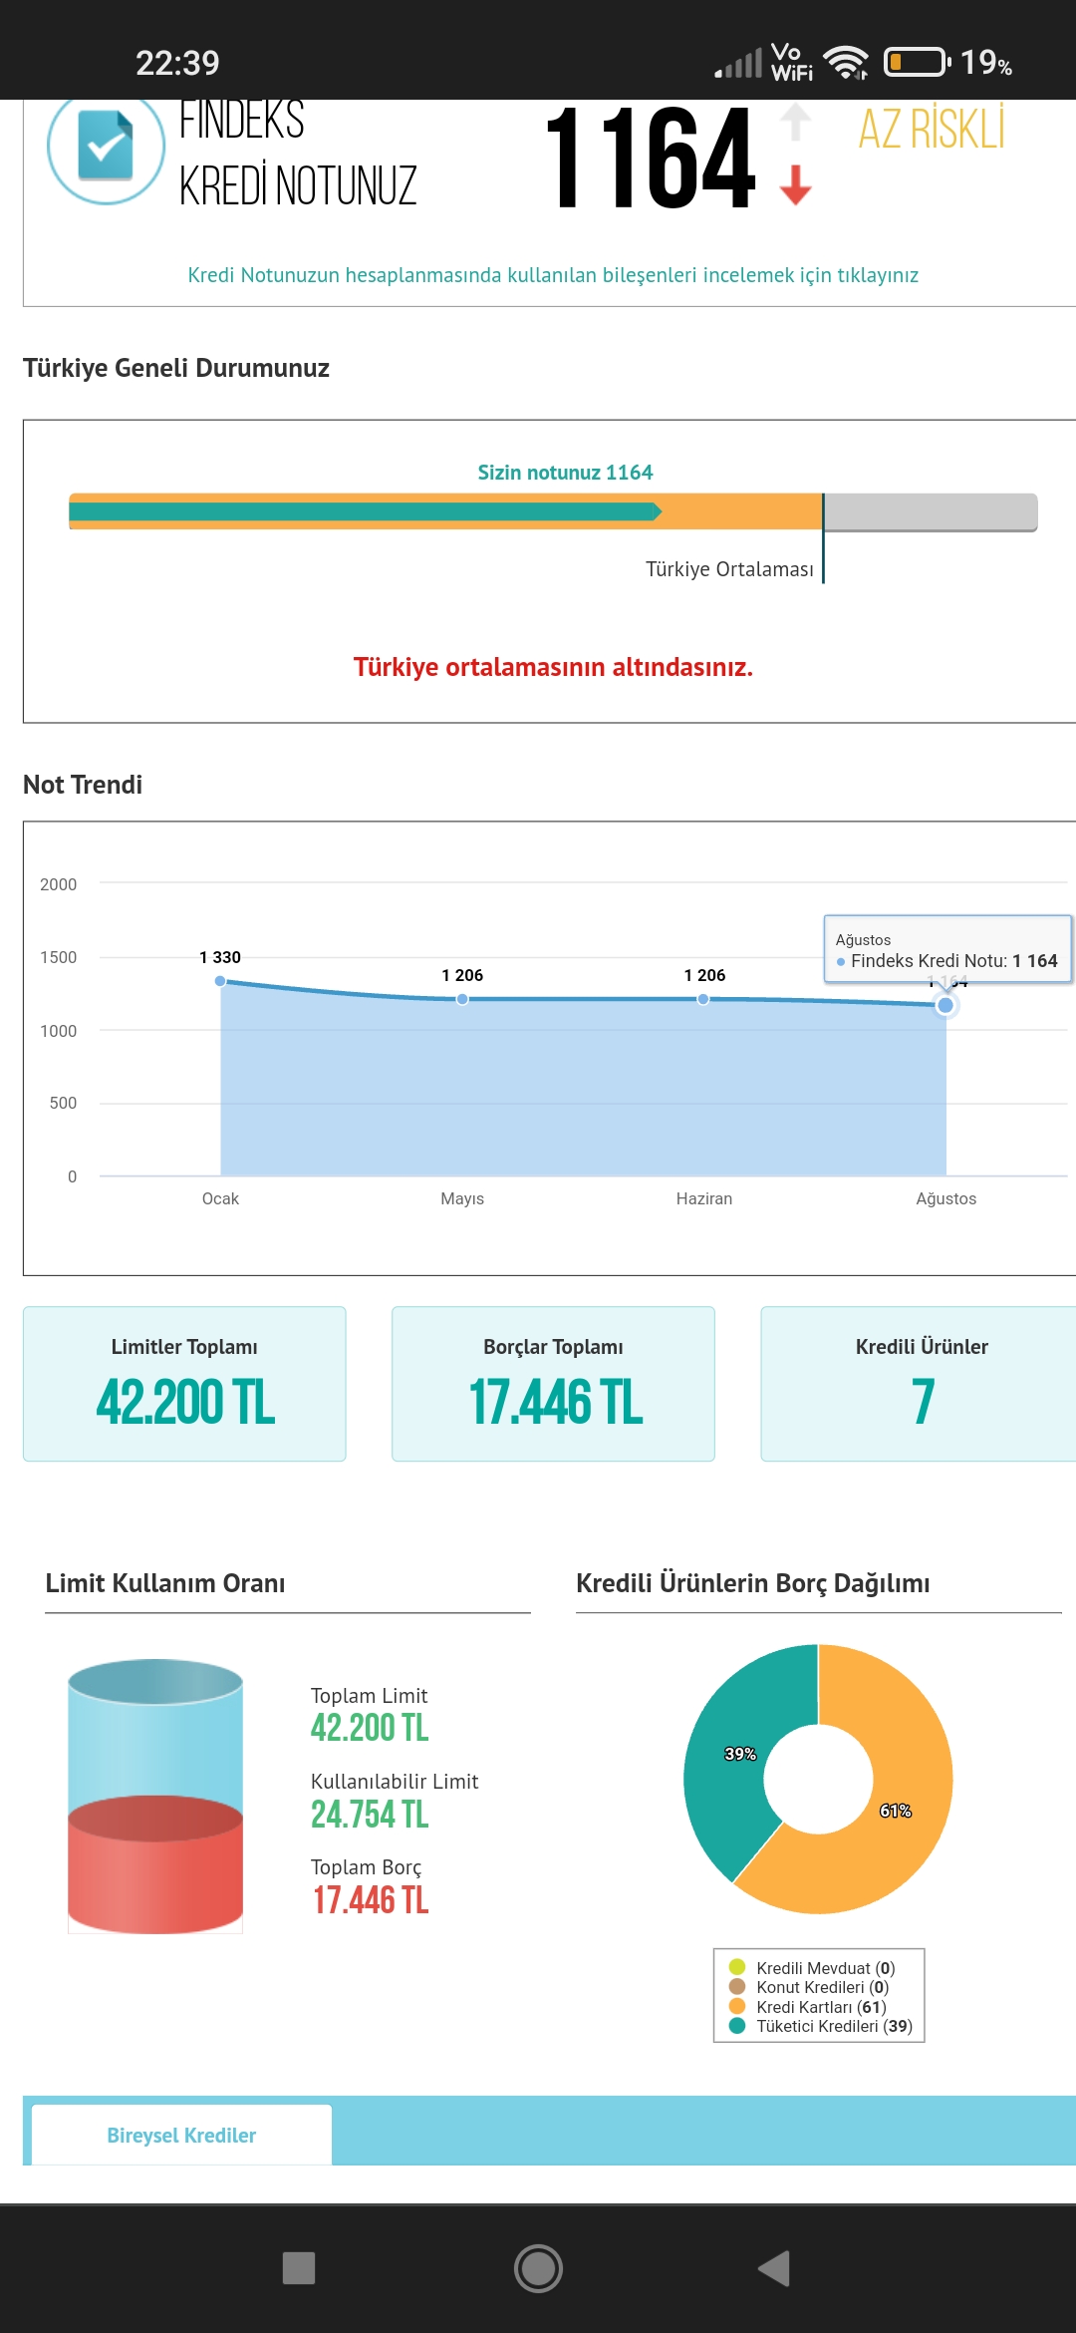Tap the Sizin notunuz 1164 label

tap(565, 473)
